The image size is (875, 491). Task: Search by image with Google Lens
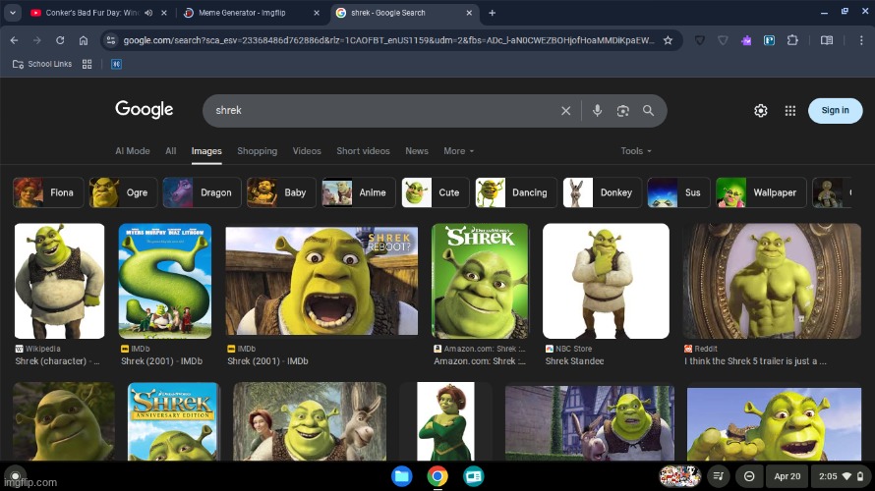point(622,111)
